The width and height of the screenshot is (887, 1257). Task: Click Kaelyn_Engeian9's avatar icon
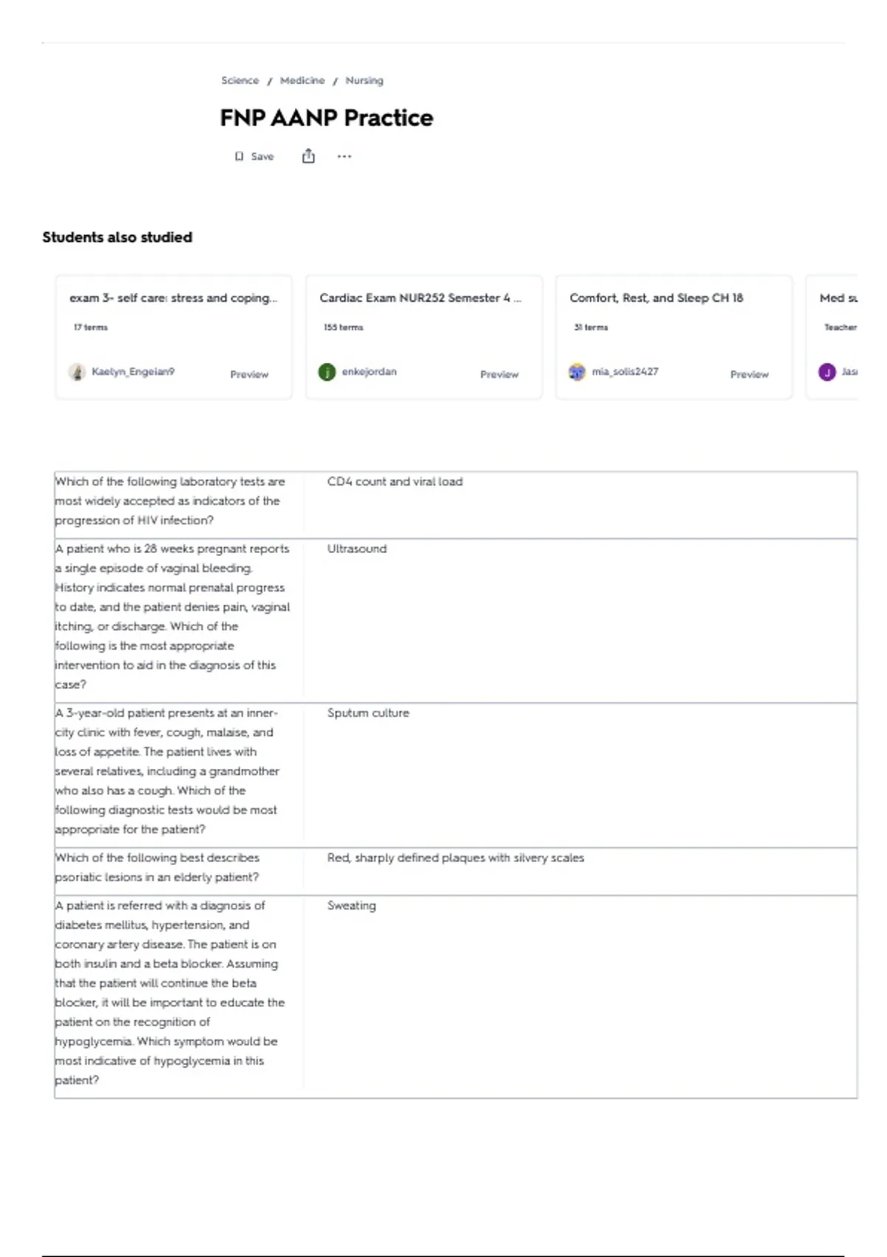click(x=77, y=372)
